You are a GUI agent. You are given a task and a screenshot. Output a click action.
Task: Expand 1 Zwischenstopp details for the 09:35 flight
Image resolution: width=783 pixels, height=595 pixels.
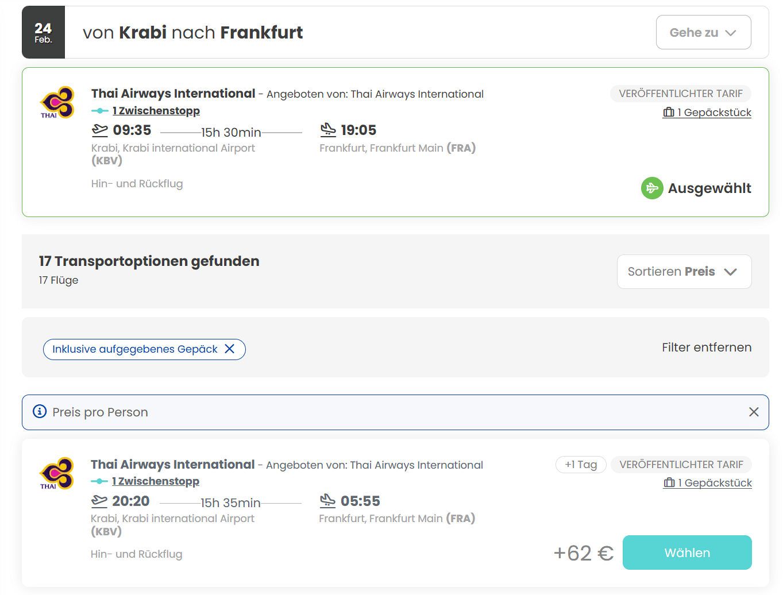click(156, 110)
